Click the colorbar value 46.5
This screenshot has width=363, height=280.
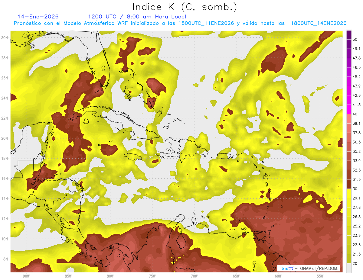click(x=357, y=67)
